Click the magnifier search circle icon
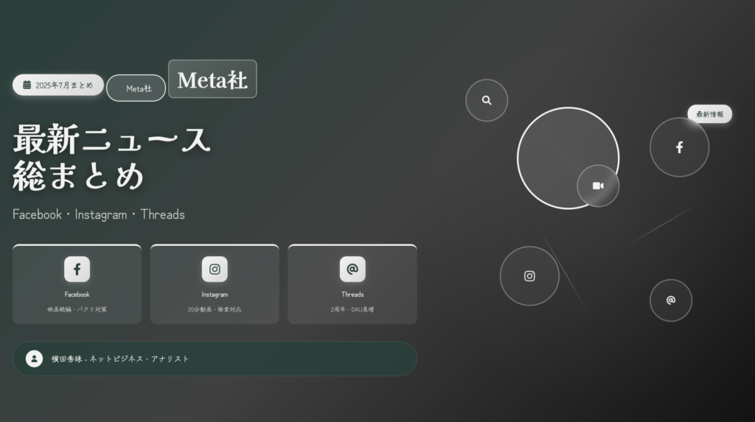 487,100
